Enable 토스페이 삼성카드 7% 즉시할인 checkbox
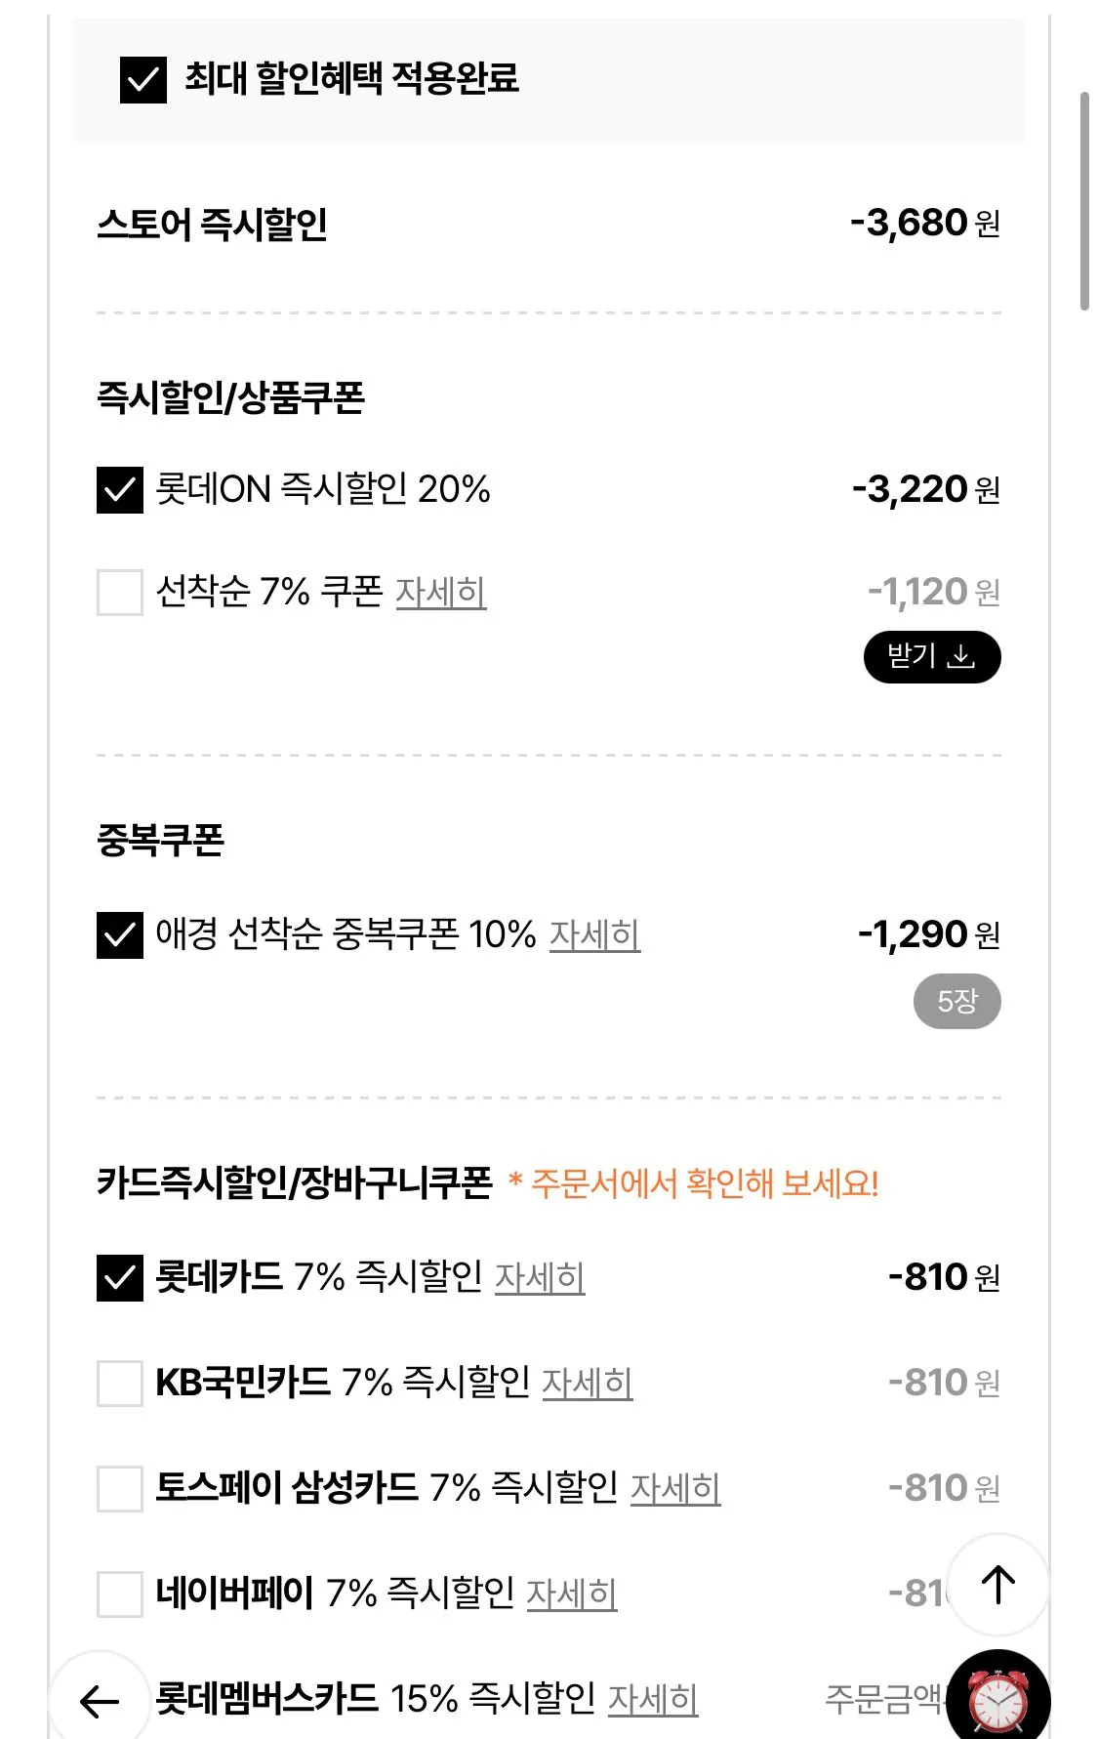Viewport: 1098px width, 1739px height. pyautogui.click(x=120, y=1489)
